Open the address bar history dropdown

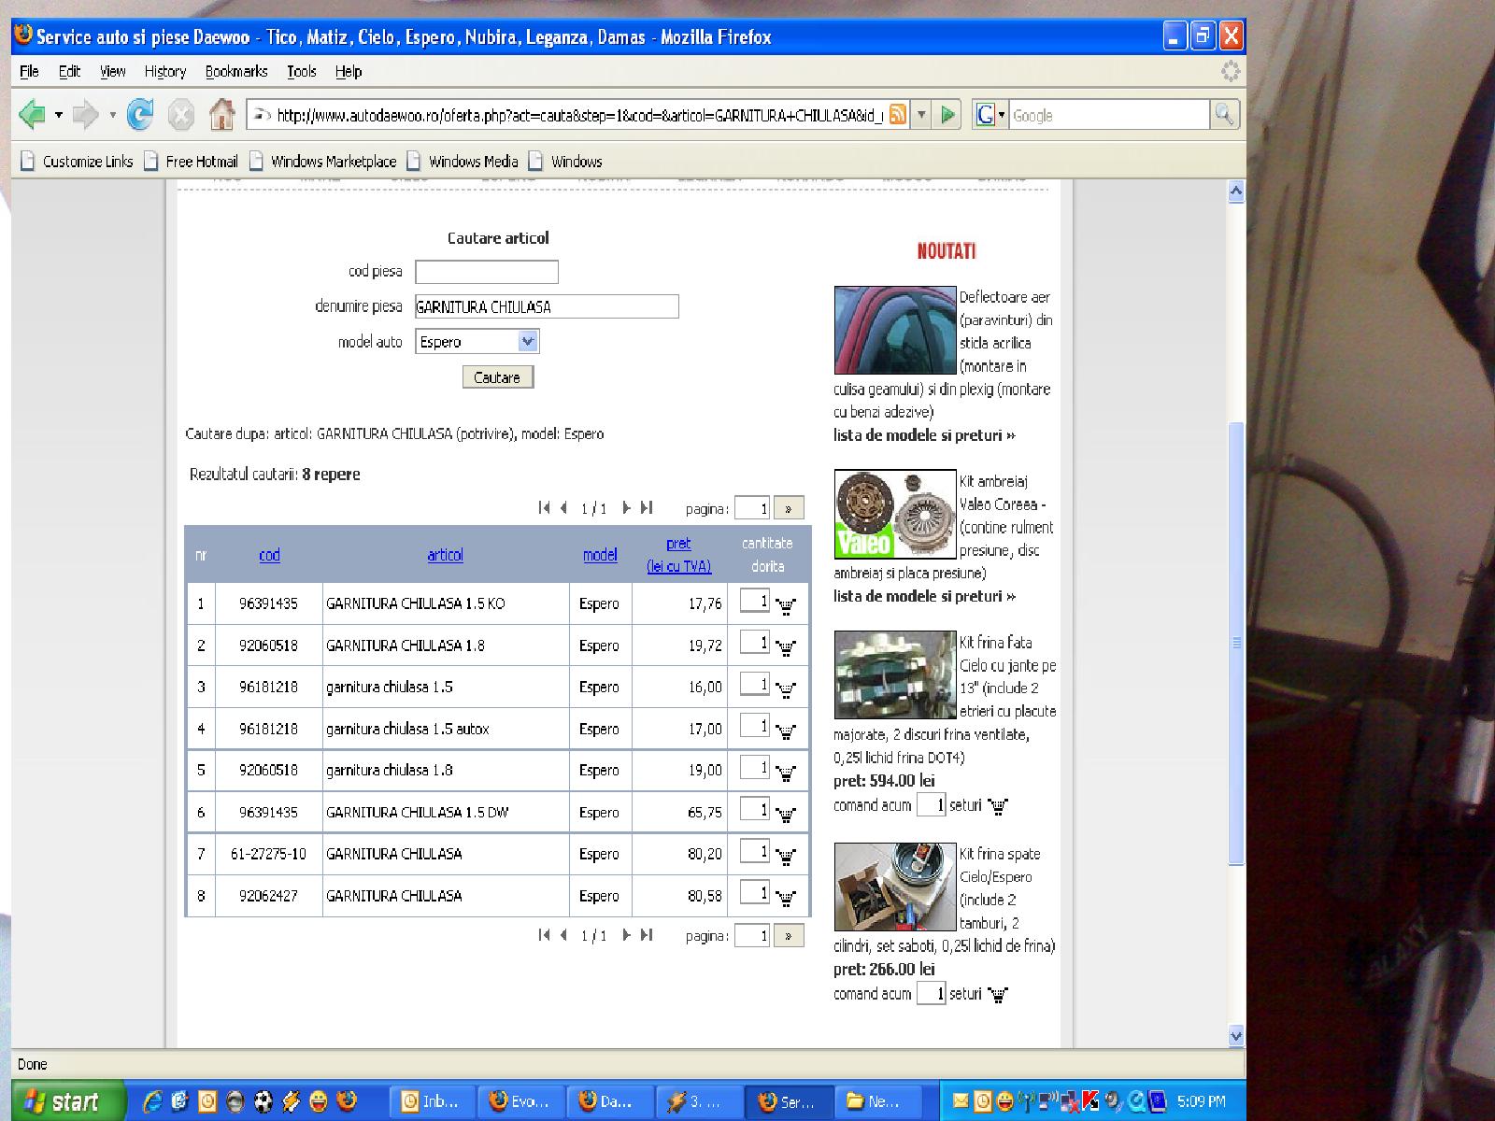click(921, 115)
